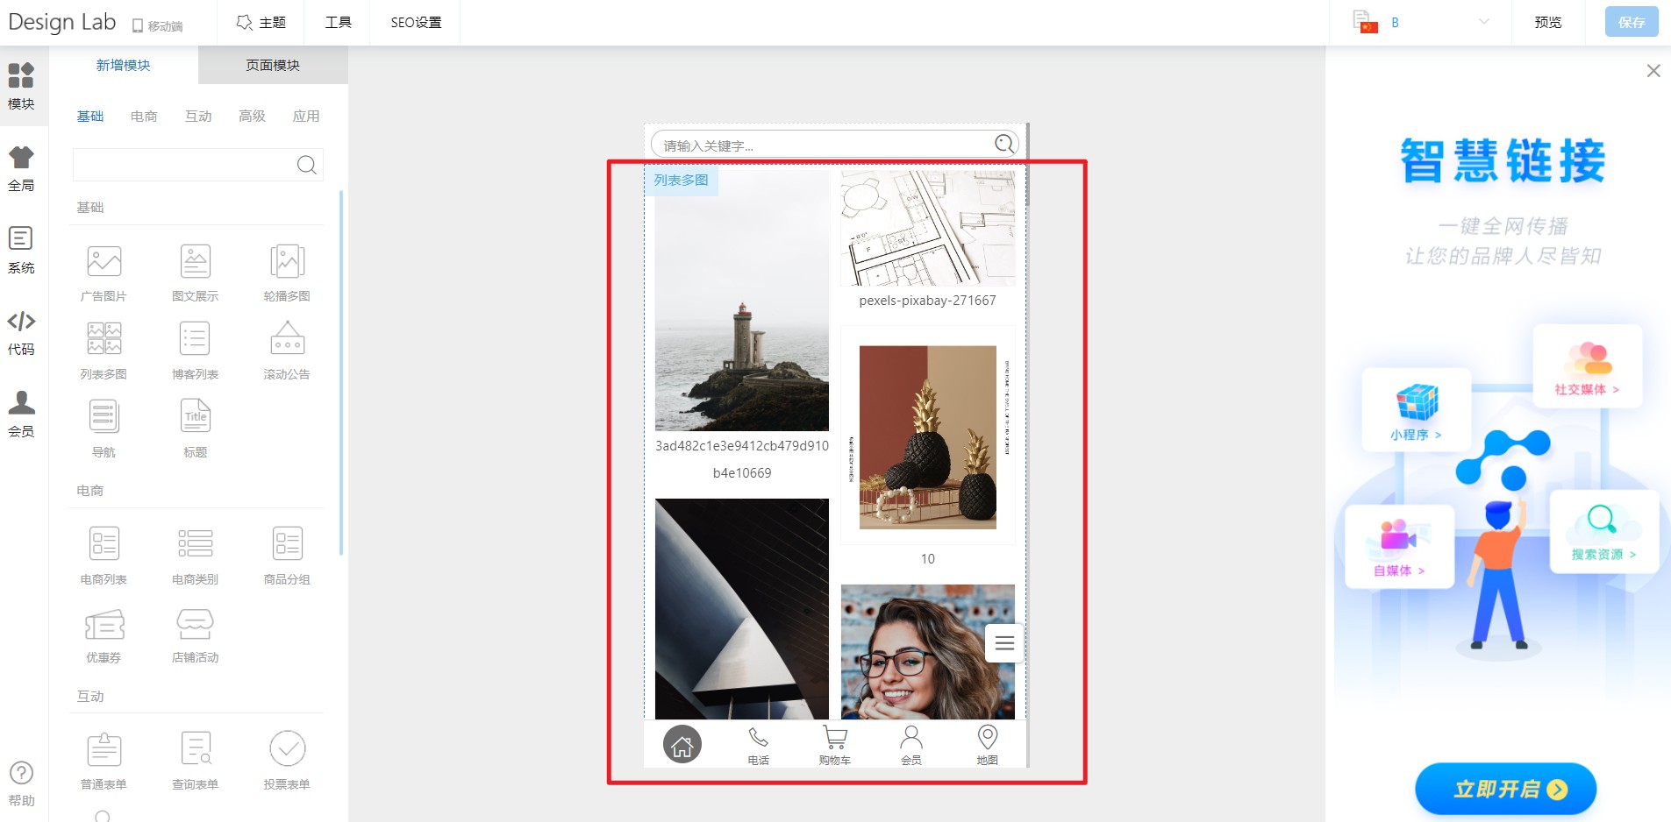The image size is (1671, 822).
Task: Select the 应用 category tab
Action: click(306, 116)
